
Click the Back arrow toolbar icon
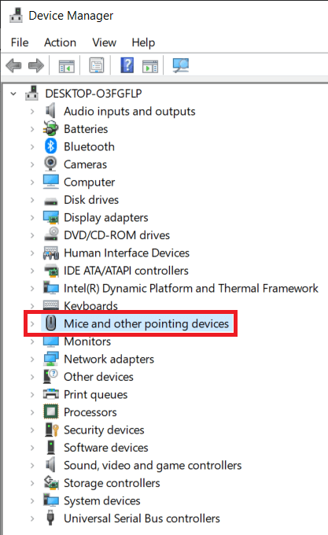pyautogui.click(x=13, y=65)
